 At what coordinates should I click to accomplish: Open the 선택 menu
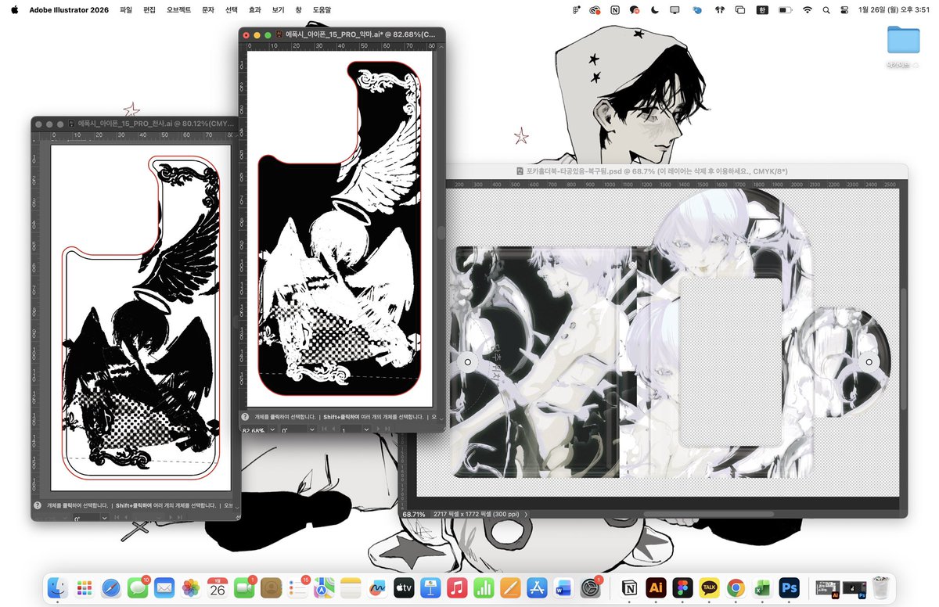pyautogui.click(x=231, y=10)
